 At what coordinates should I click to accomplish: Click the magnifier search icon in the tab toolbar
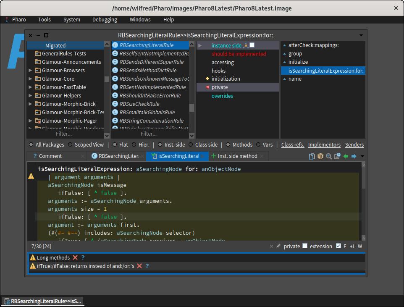[x=329, y=156]
